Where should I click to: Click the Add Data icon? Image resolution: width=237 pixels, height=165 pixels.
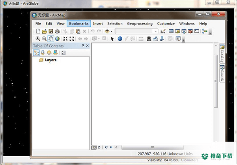(x=107, y=31)
